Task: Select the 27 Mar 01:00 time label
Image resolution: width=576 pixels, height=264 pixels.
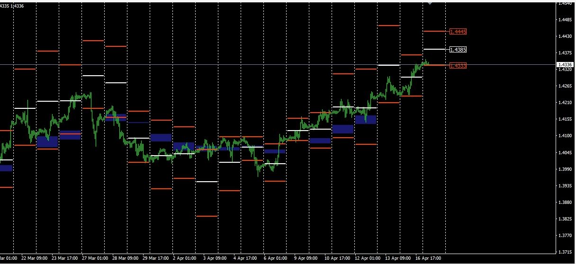Action: tap(95, 258)
